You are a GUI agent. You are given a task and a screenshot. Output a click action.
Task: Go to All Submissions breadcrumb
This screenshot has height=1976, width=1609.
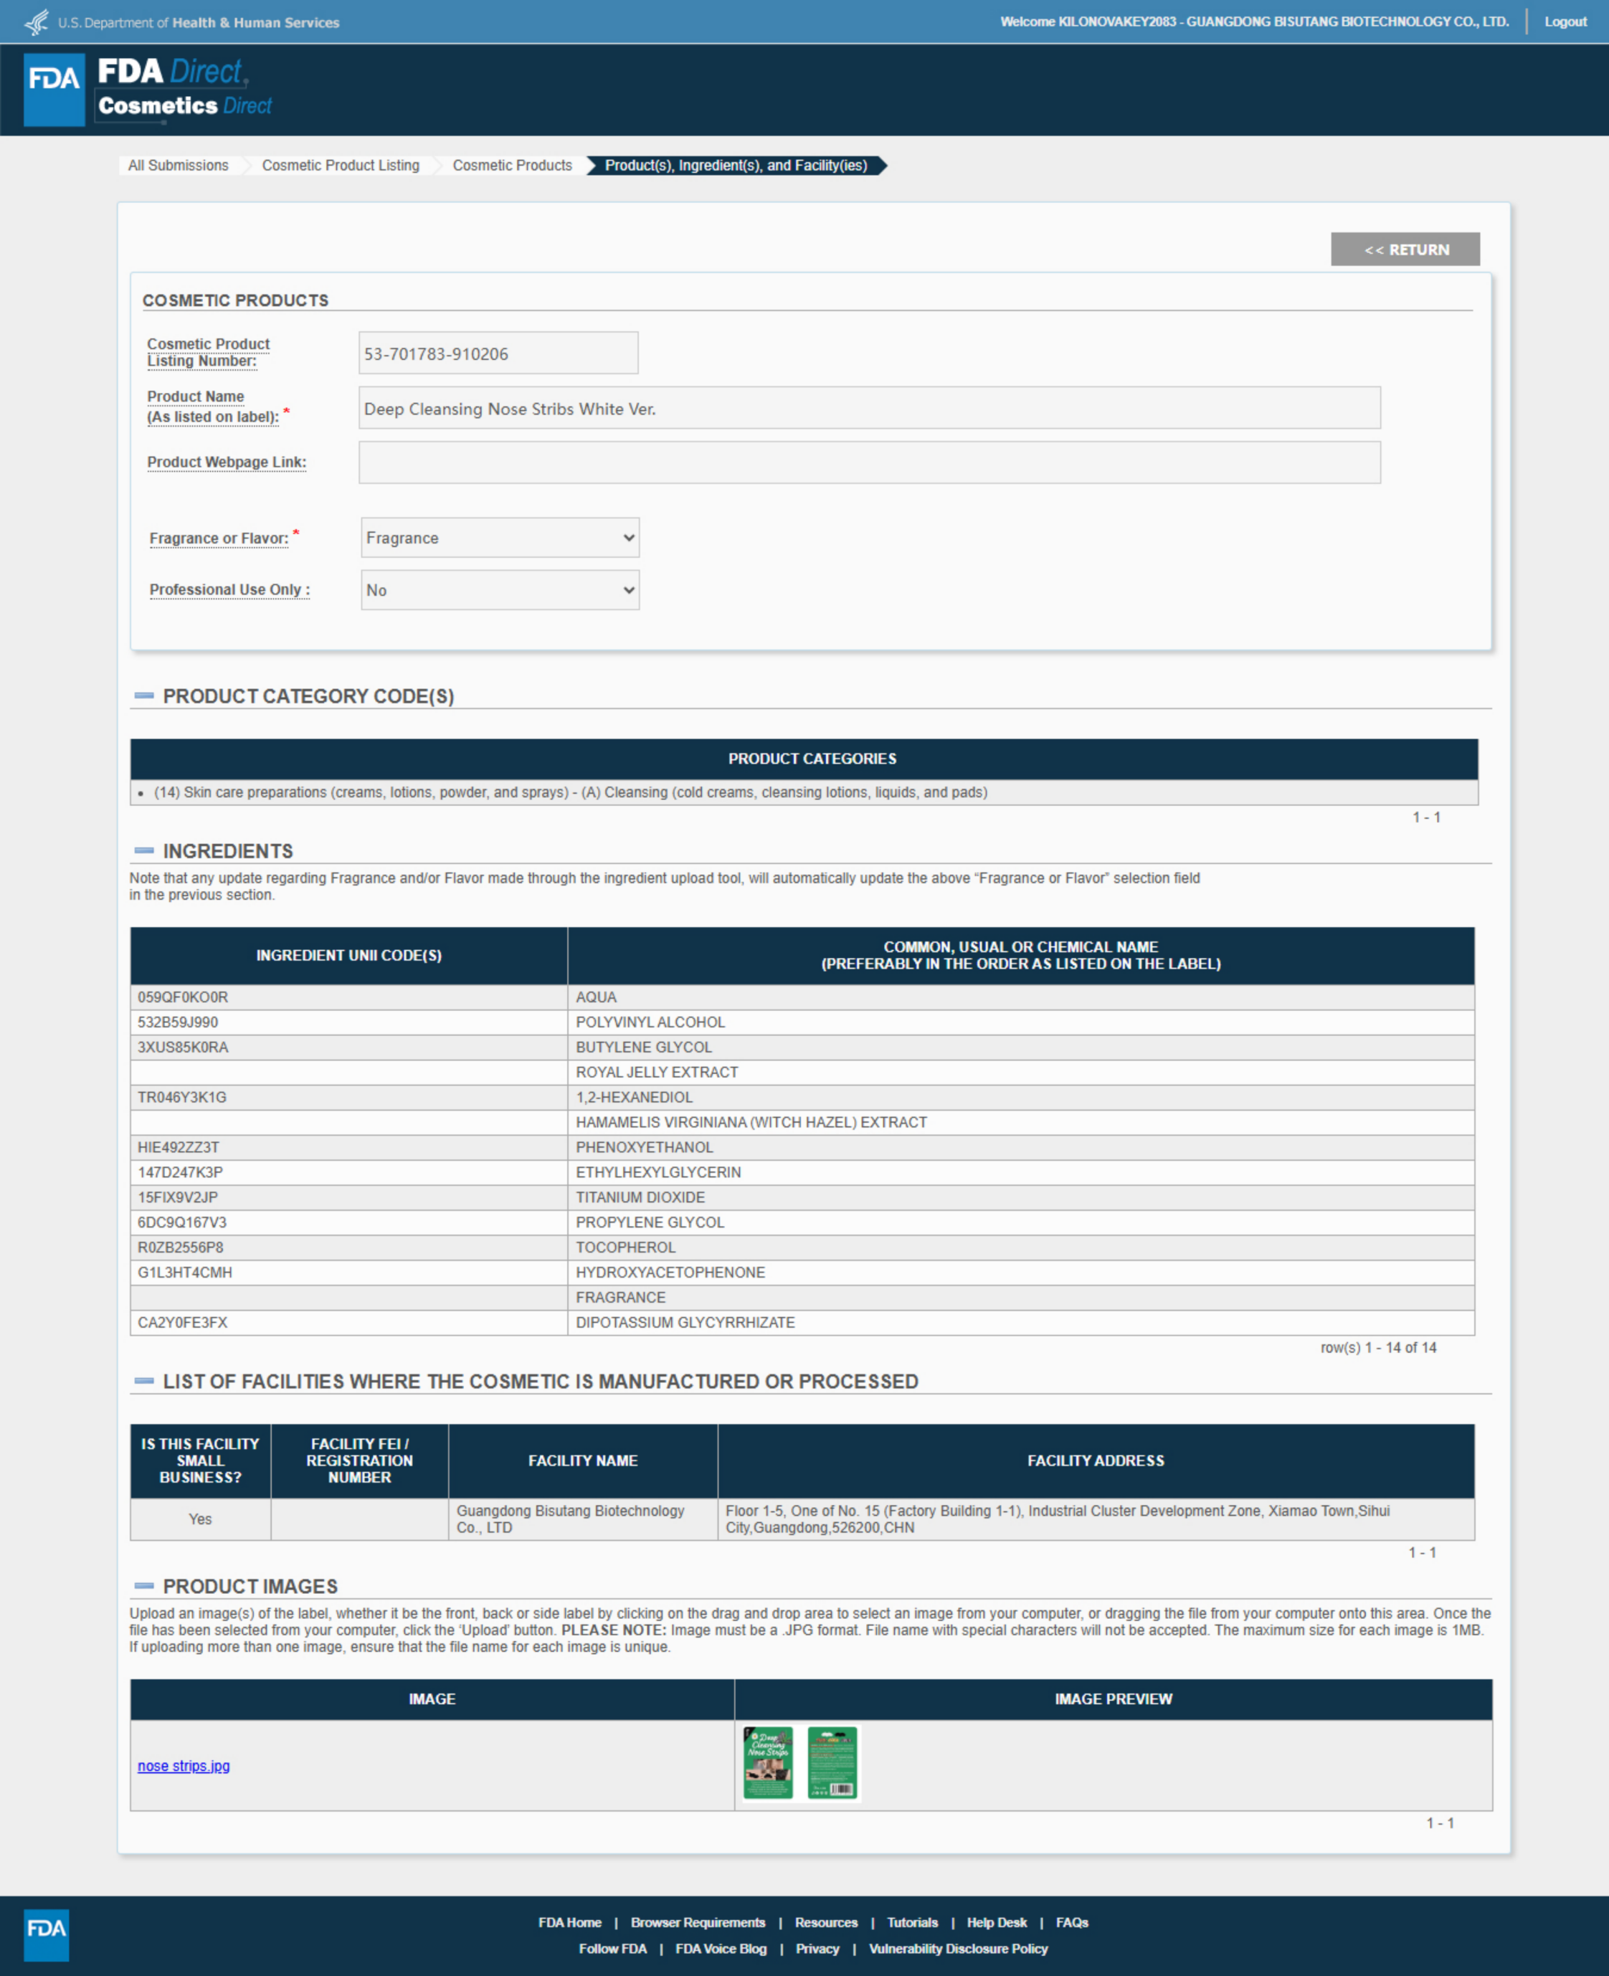click(x=178, y=165)
